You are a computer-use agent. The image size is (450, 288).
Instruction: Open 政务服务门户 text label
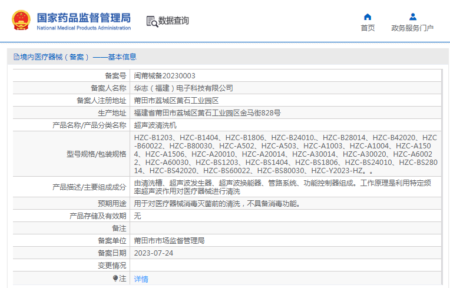click(x=412, y=28)
